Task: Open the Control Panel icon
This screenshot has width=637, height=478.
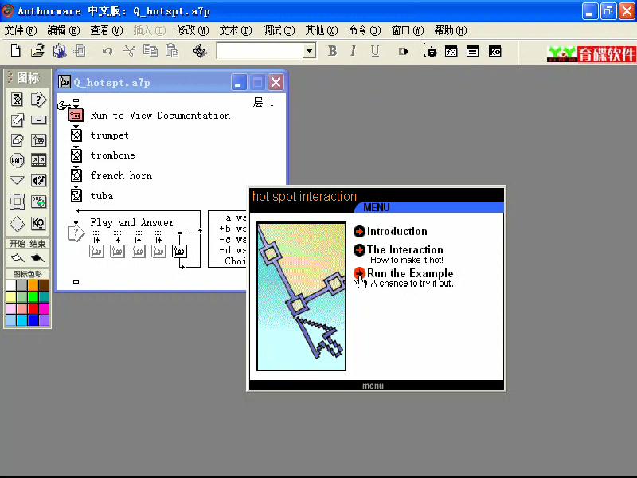Action: click(429, 51)
